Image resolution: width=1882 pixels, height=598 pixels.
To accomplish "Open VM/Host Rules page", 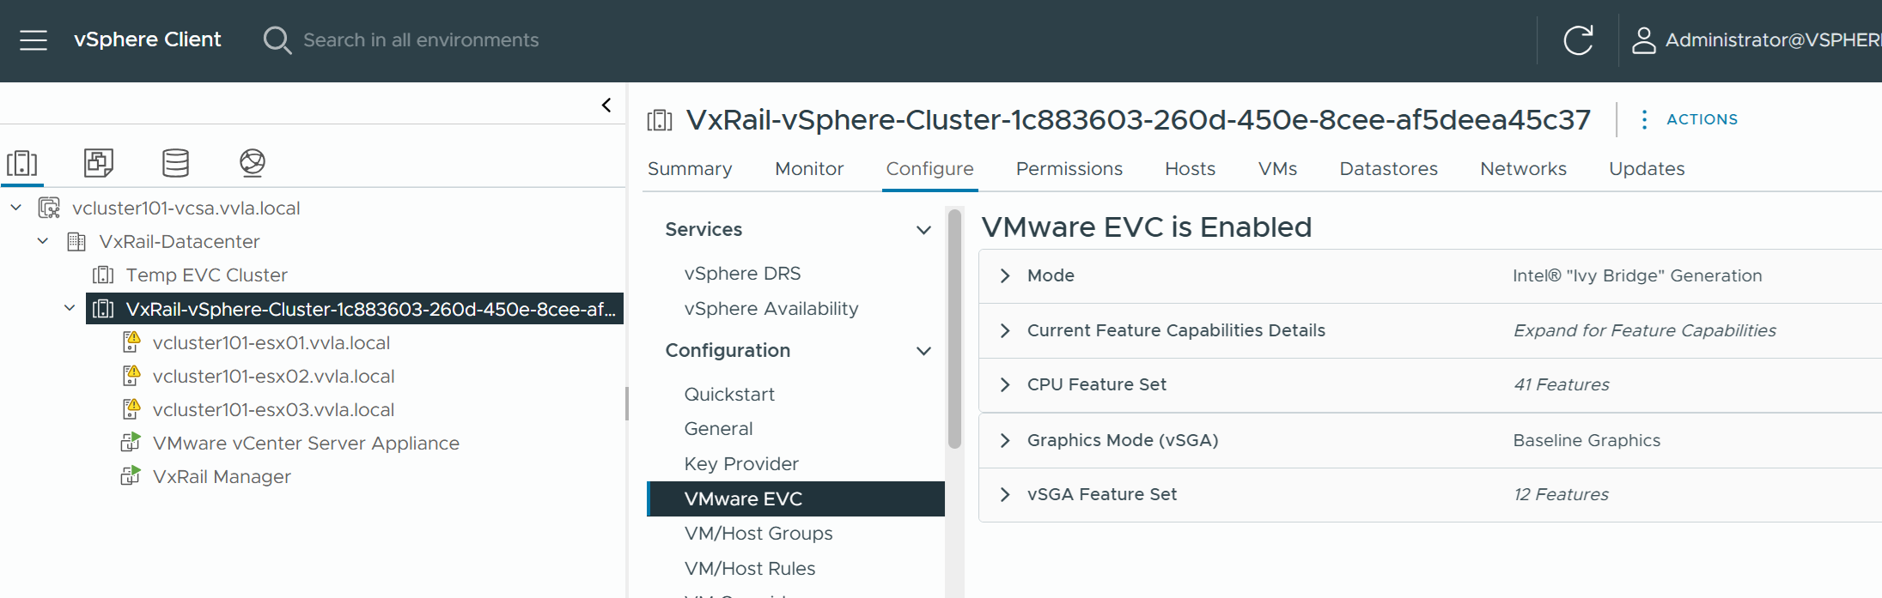I will (749, 569).
